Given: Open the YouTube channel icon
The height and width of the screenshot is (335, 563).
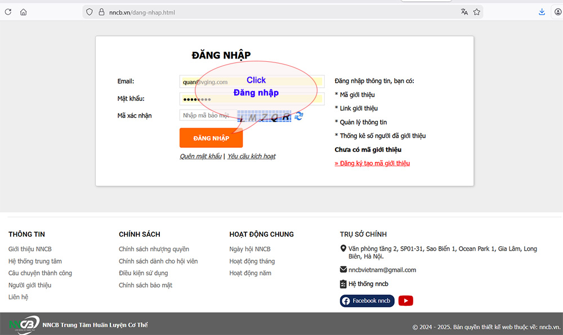Looking at the screenshot, I should 405,301.
